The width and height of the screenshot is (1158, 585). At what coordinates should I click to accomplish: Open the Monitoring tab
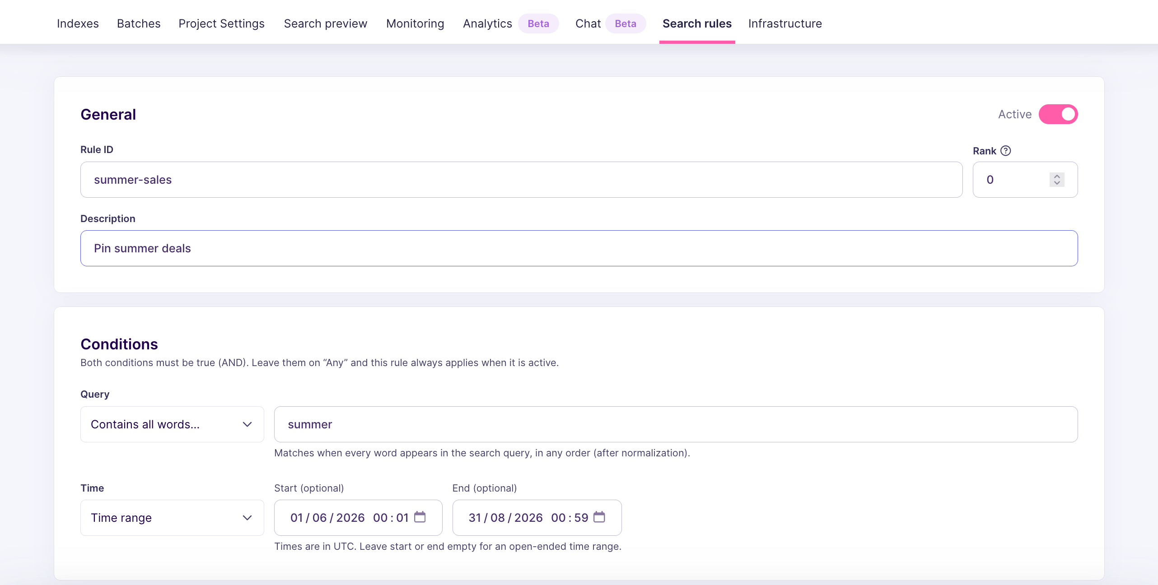point(415,23)
